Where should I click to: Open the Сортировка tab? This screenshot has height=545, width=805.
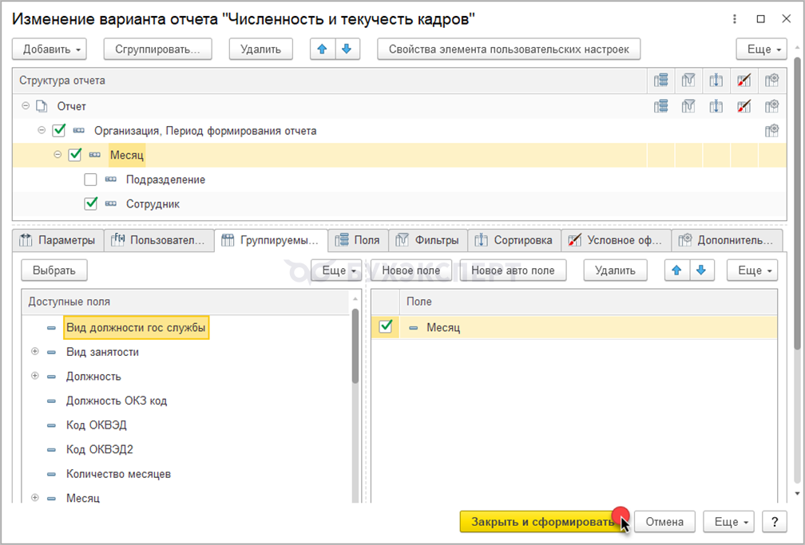point(514,240)
